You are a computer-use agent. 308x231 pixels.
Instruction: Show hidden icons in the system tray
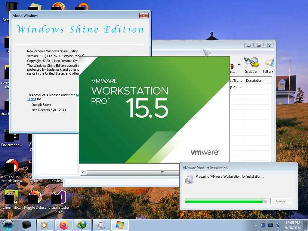click(x=256, y=225)
